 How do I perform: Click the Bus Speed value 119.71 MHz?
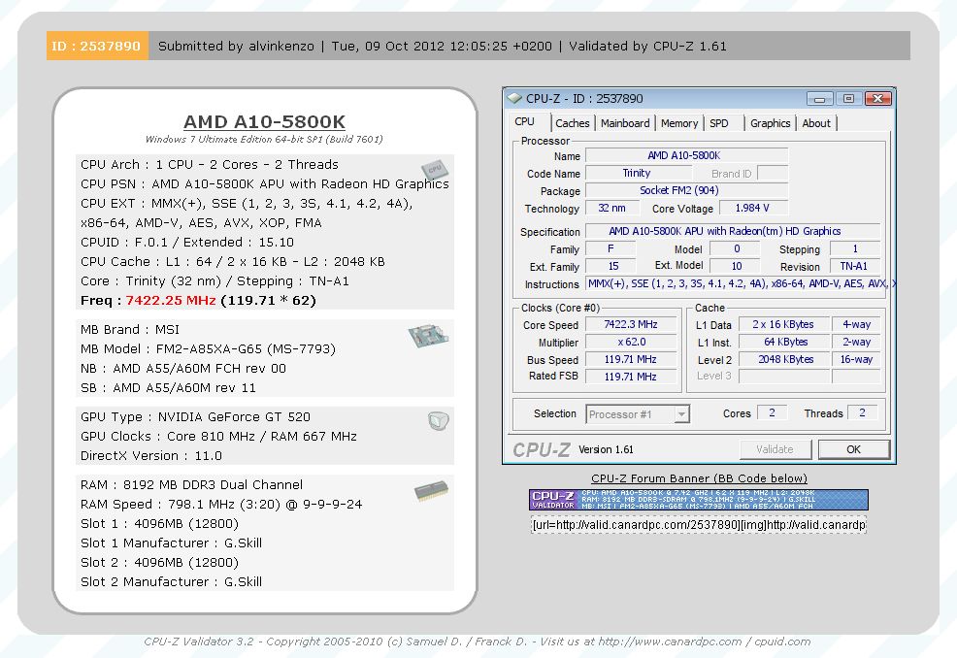coord(631,359)
